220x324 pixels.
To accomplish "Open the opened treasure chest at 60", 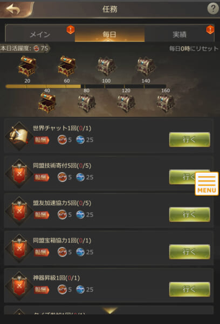I will coord(67,66).
